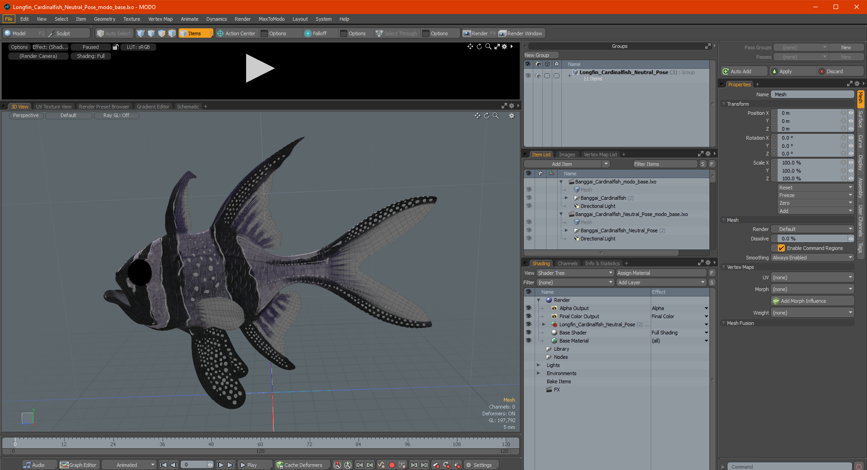Click Add Morph Influence button

812,301
